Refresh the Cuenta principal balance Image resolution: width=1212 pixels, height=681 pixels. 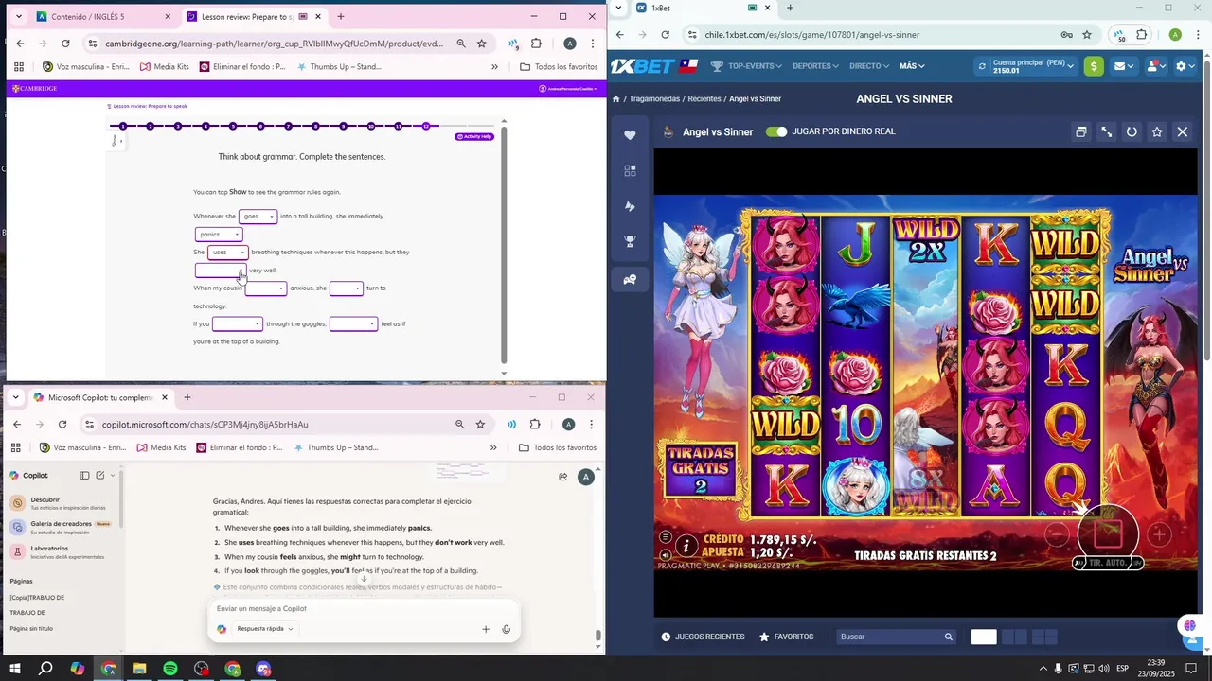point(982,66)
